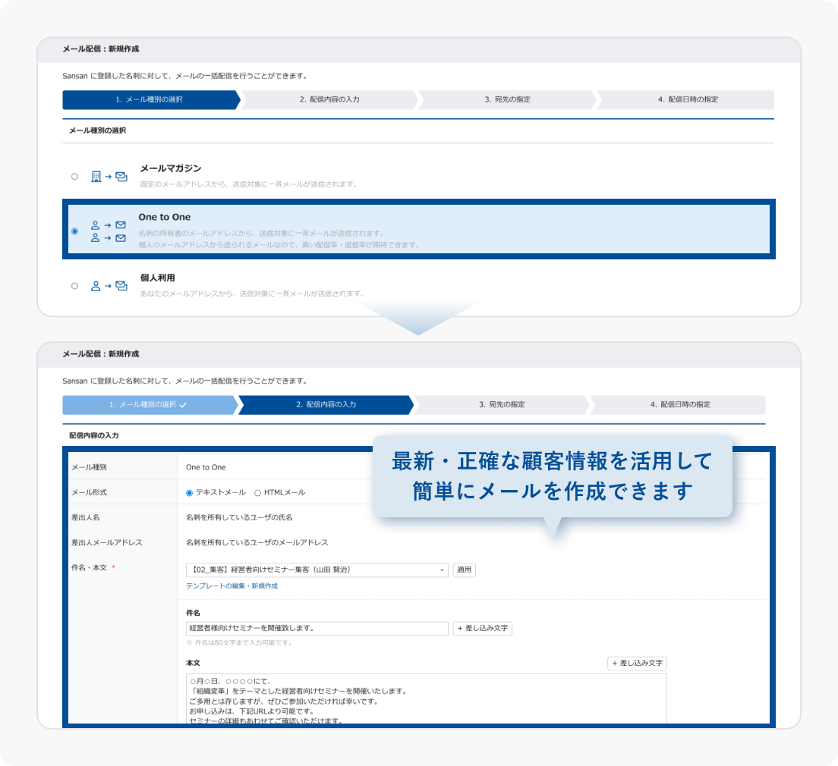Click the 名刺を所有しているユーザの氏名 value

coord(239,517)
